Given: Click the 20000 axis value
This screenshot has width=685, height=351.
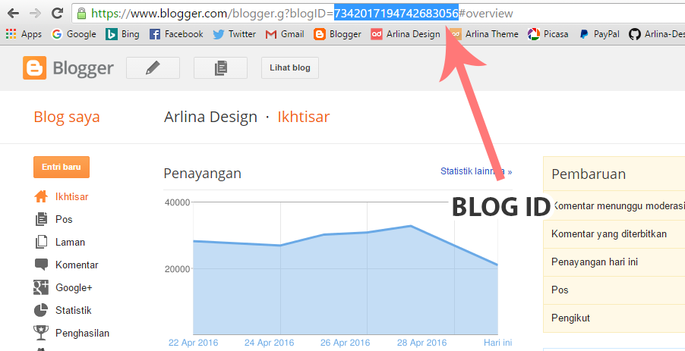Looking at the screenshot, I should (x=178, y=269).
